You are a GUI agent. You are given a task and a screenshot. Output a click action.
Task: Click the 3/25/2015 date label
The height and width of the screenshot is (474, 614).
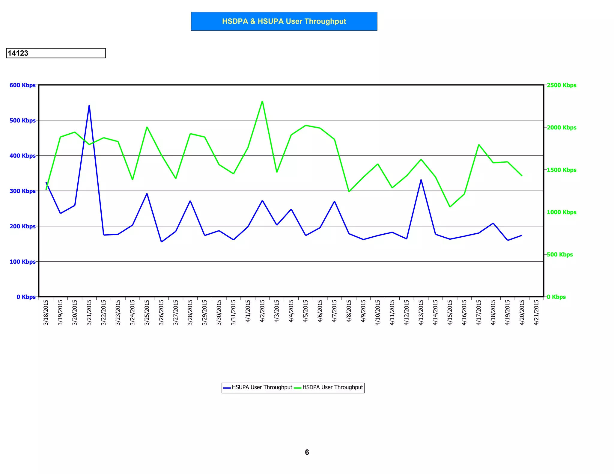tap(147, 313)
